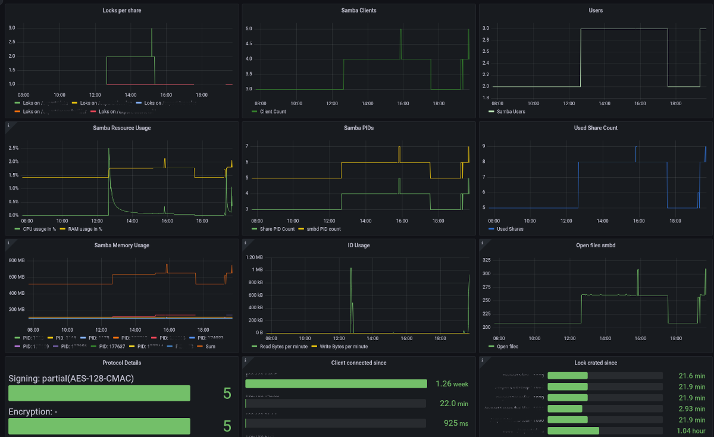Click the lock bar showing 1.04 hour

[x=605, y=430]
